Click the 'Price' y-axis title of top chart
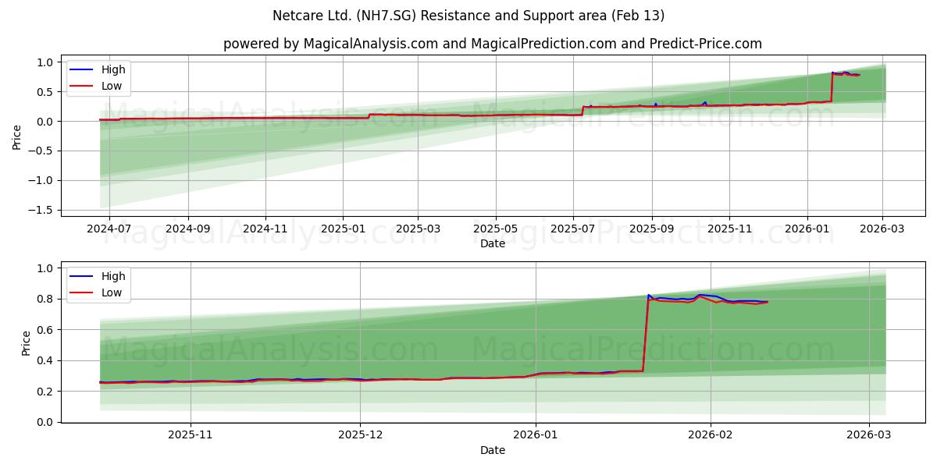 (x=17, y=136)
